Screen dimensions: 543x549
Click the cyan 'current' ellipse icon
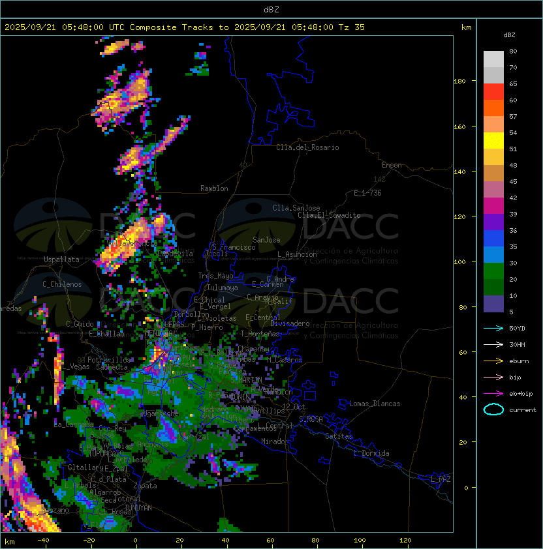pyautogui.click(x=493, y=409)
